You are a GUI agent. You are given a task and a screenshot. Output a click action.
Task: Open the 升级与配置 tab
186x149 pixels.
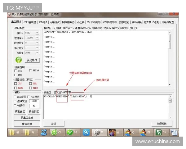tap(168, 22)
